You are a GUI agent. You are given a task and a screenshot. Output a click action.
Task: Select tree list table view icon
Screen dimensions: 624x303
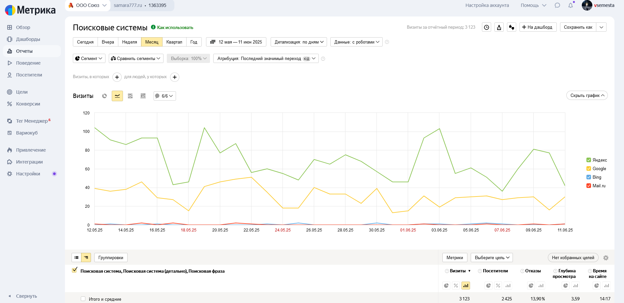(x=86, y=258)
